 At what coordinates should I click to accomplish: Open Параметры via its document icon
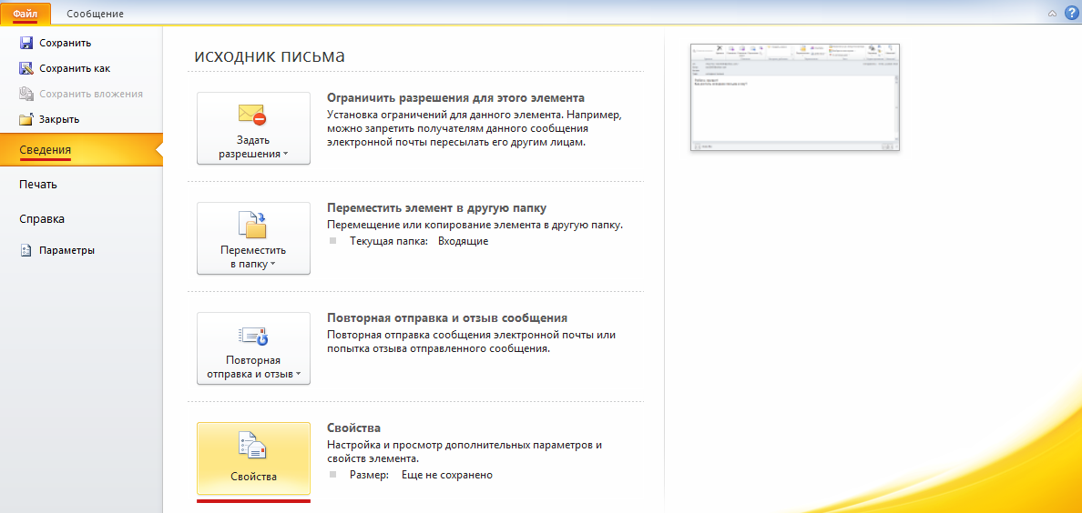(x=26, y=250)
